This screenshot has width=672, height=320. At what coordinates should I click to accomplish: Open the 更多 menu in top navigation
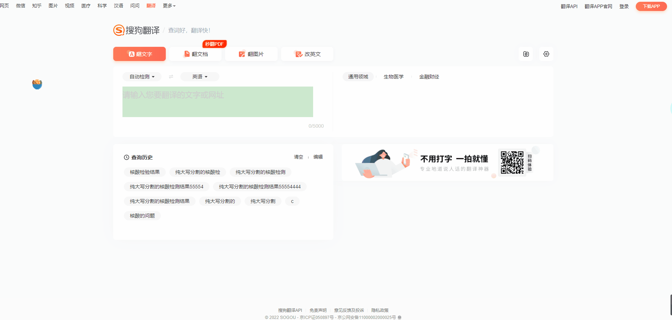(x=169, y=6)
